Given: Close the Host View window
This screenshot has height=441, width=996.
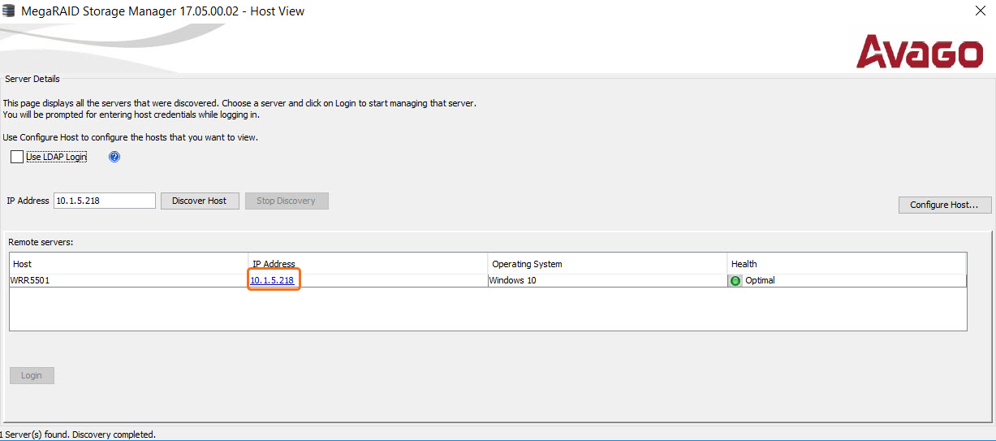Looking at the screenshot, I should (980, 11).
